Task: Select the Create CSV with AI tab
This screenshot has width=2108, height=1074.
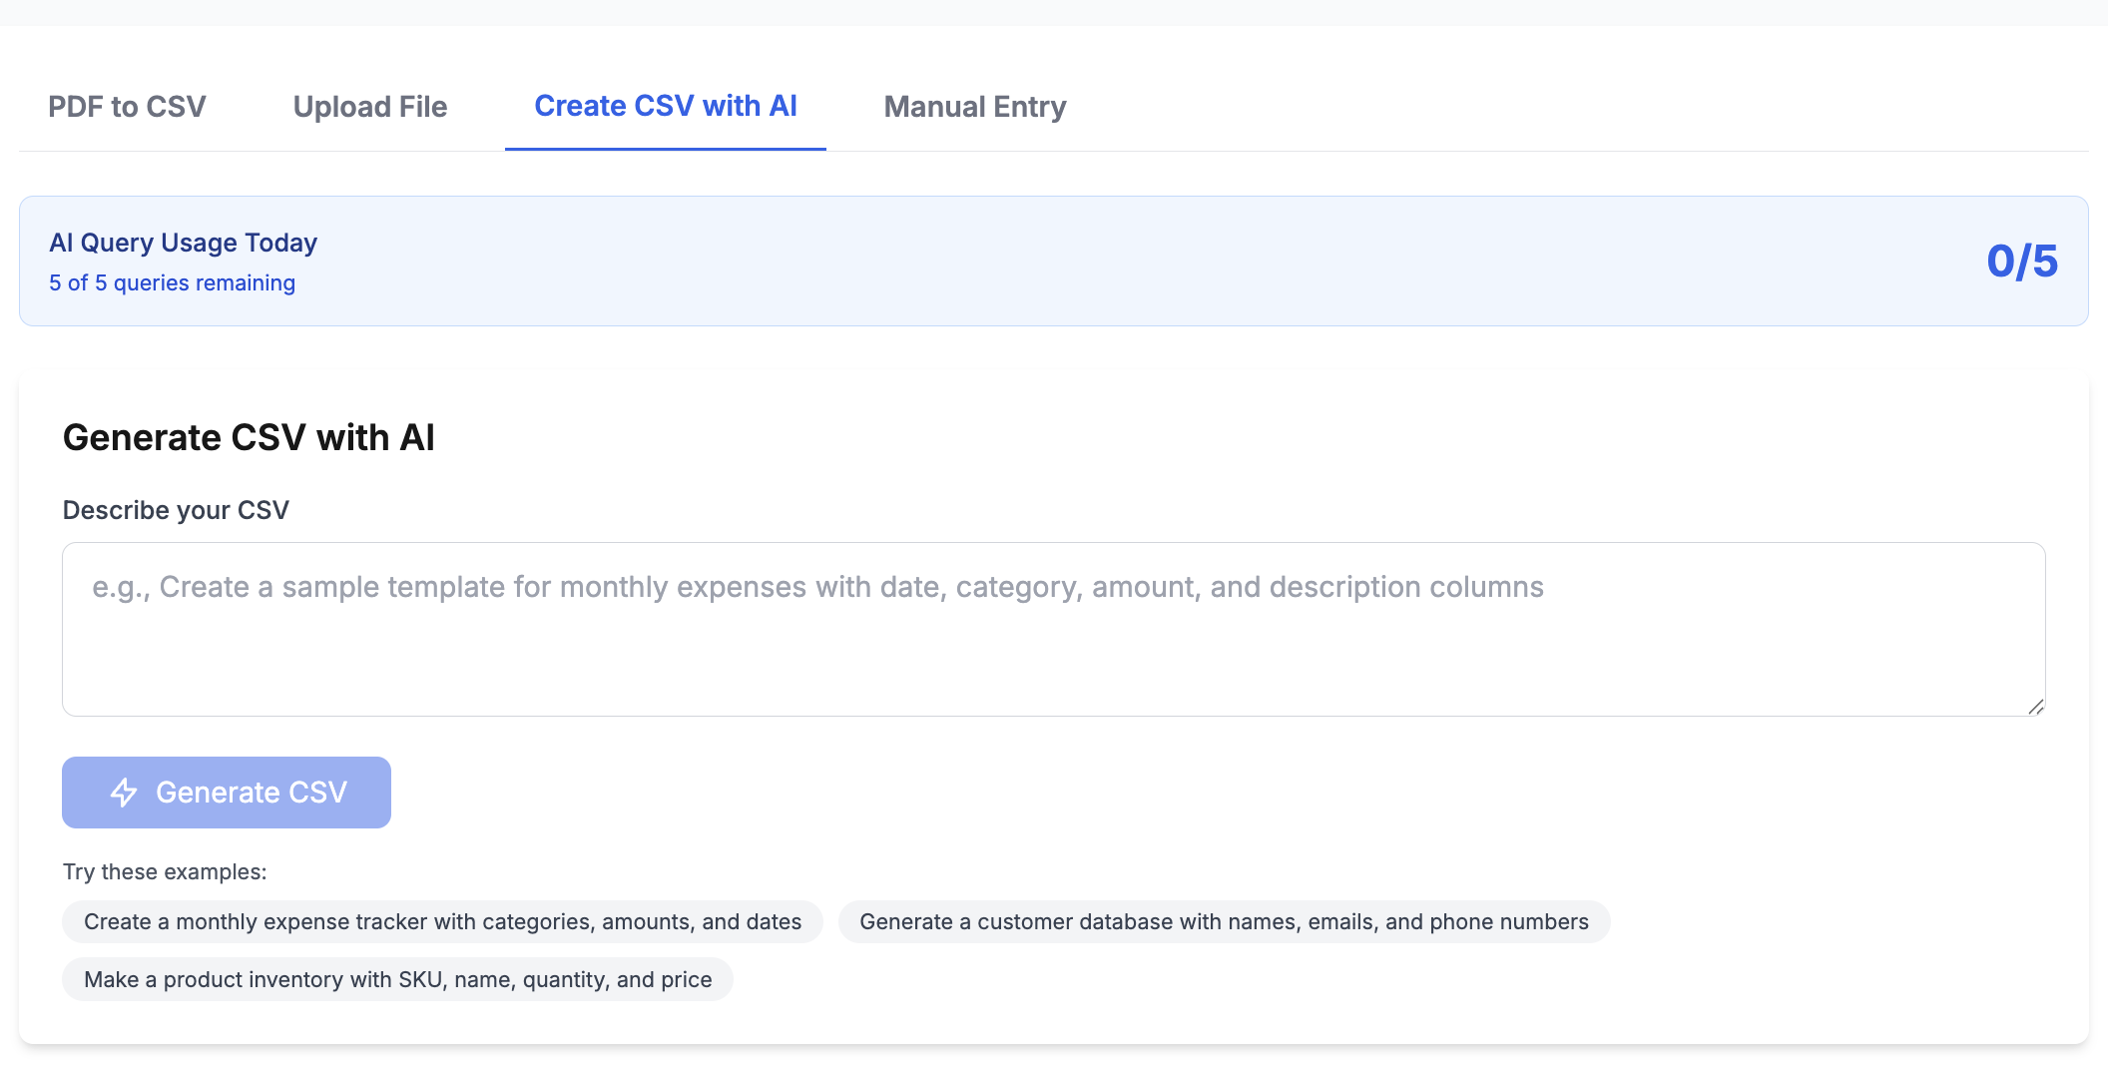Action: tap(666, 106)
